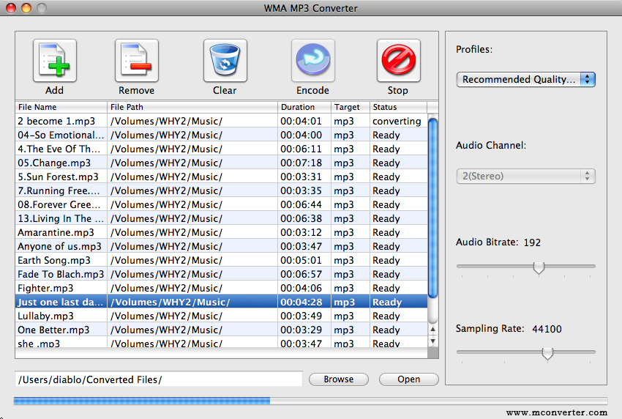Sort by the File Name column header
The image size is (622, 419).
(x=61, y=107)
